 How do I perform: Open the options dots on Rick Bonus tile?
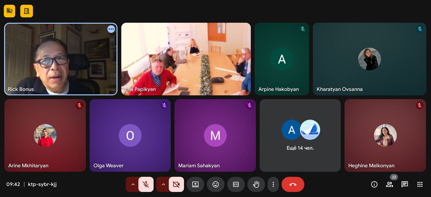(x=111, y=29)
